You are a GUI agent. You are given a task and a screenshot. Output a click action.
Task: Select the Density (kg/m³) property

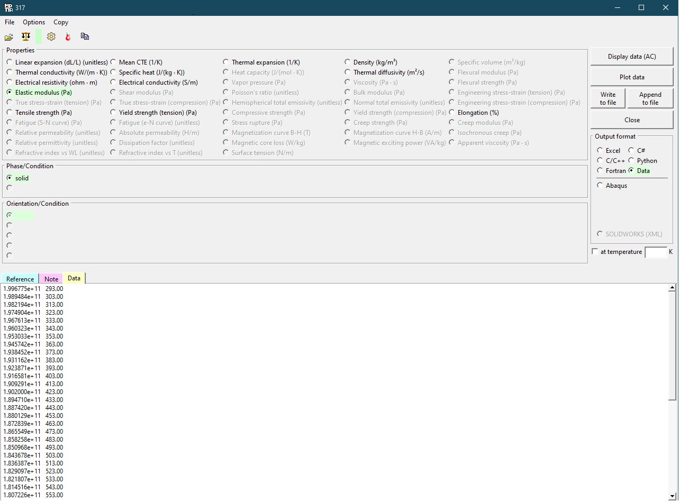[x=348, y=62]
